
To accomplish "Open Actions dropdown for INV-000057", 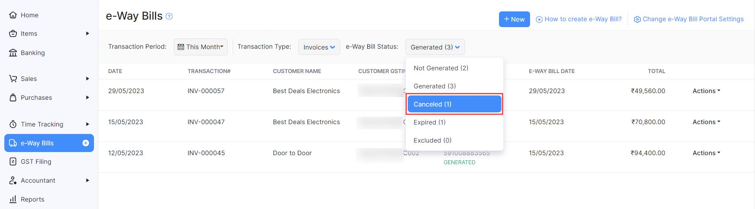I will coord(706,91).
